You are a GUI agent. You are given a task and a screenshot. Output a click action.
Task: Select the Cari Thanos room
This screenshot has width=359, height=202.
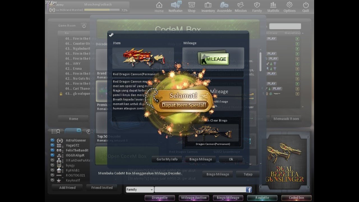click(81, 88)
